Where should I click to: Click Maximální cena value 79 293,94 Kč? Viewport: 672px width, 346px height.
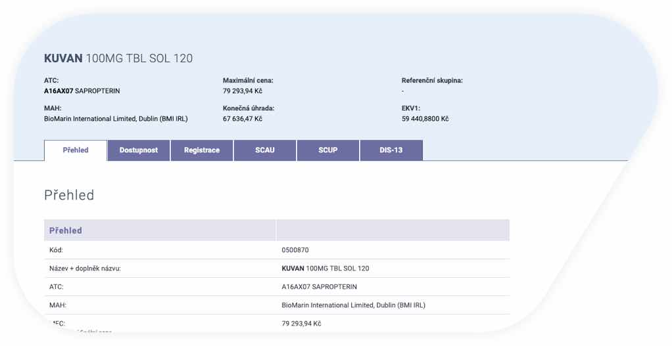(243, 91)
